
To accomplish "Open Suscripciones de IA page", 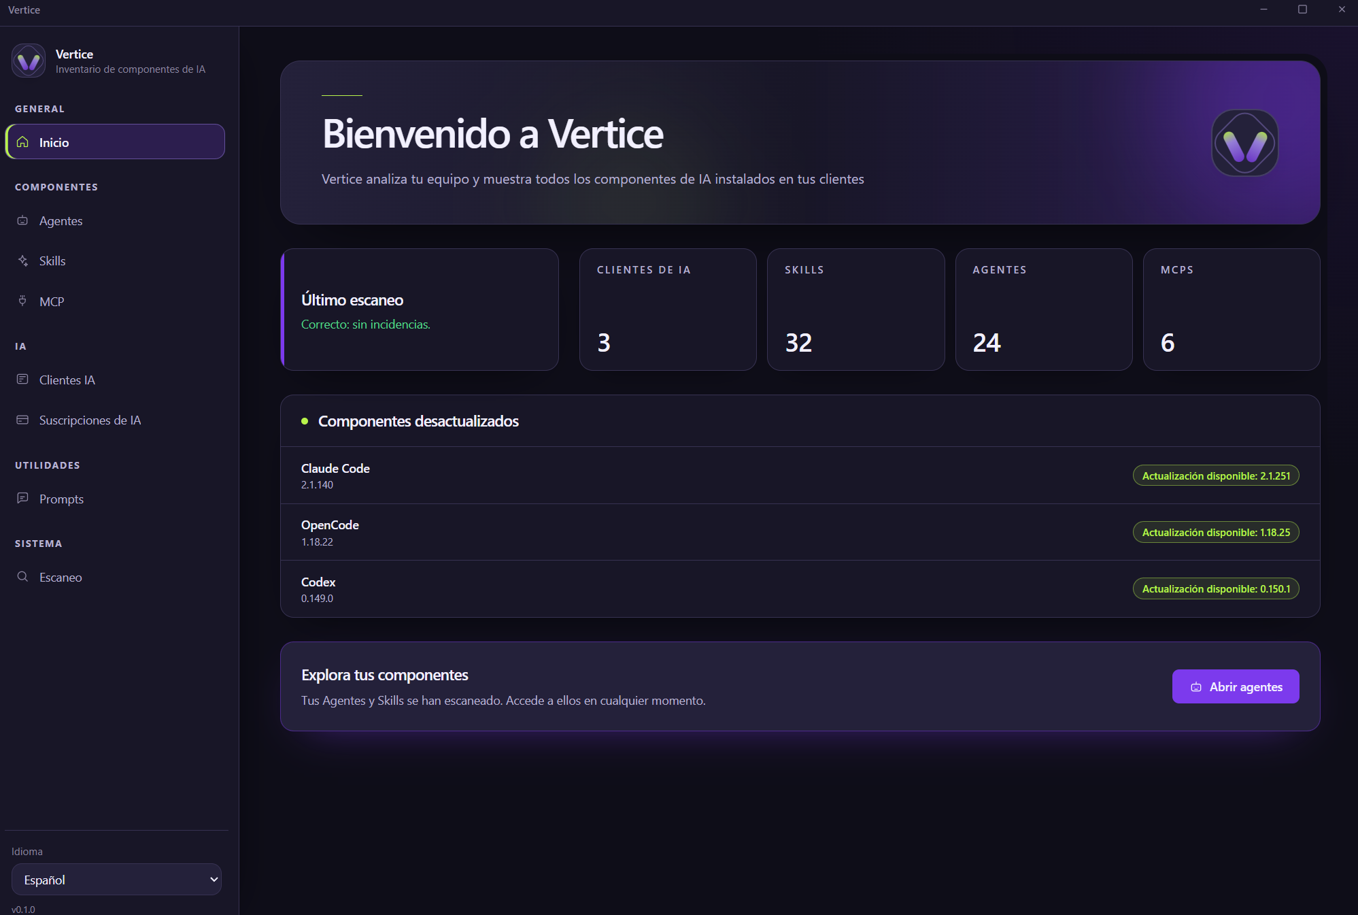I will coord(115,420).
